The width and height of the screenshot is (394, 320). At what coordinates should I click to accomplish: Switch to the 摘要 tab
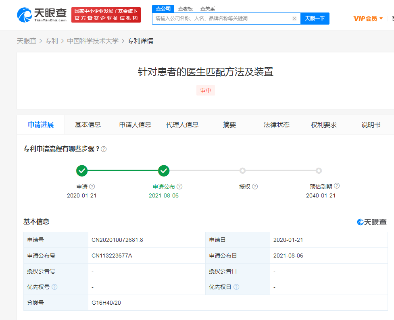[x=229, y=125]
